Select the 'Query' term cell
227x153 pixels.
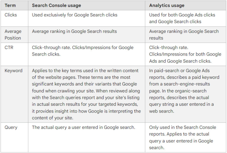tap(11, 127)
